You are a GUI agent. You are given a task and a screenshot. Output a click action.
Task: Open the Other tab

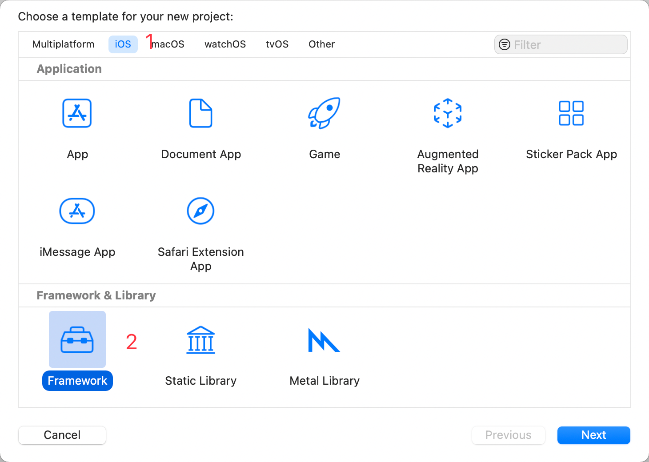tap(322, 44)
